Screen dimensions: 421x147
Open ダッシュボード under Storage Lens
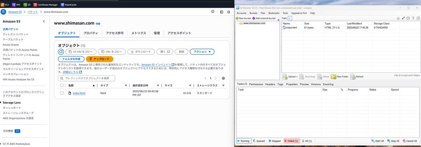(x=12, y=108)
